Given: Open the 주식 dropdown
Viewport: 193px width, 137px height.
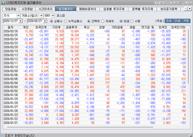Looking at the screenshot, I should pyautogui.click(x=18, y=16).
